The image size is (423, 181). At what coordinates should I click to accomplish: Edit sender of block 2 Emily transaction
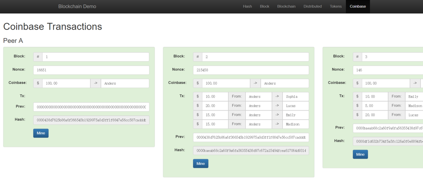point(259,115)
